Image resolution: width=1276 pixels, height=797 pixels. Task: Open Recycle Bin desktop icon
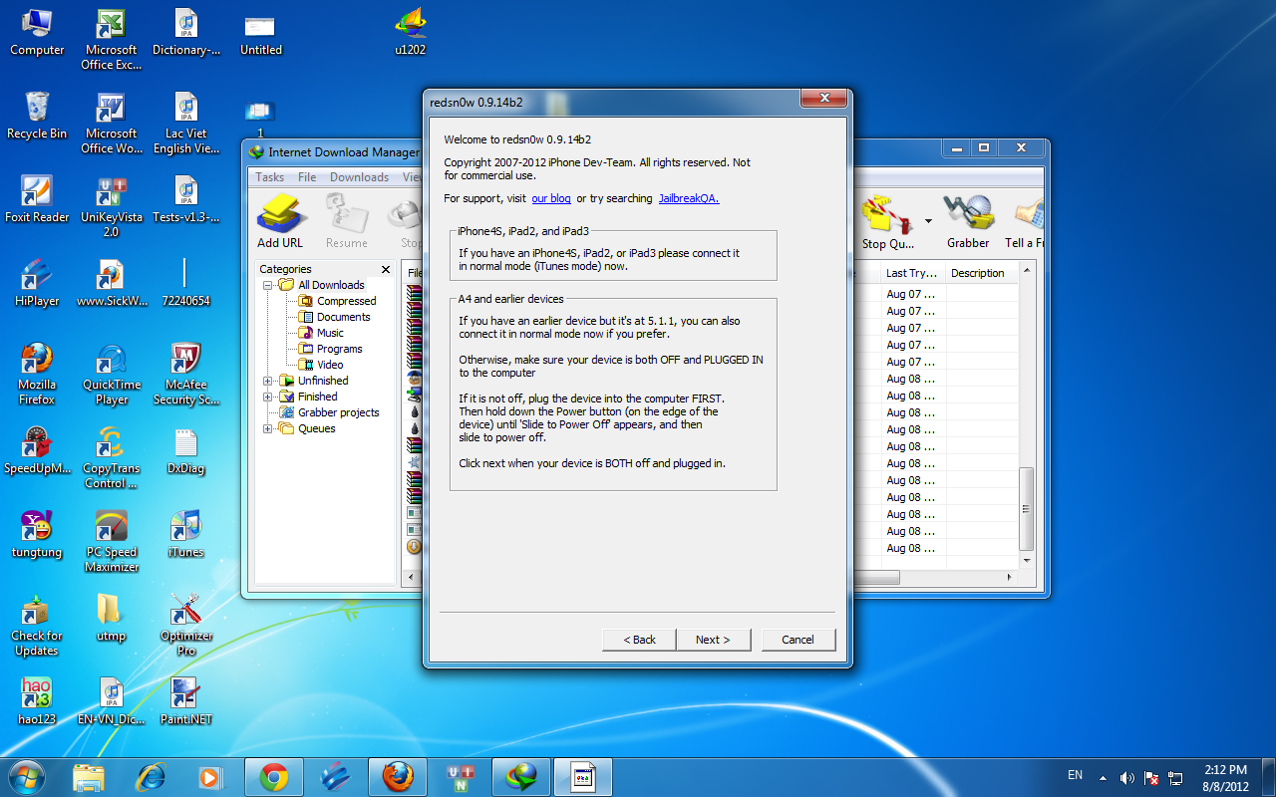click(x=37, y=117)
